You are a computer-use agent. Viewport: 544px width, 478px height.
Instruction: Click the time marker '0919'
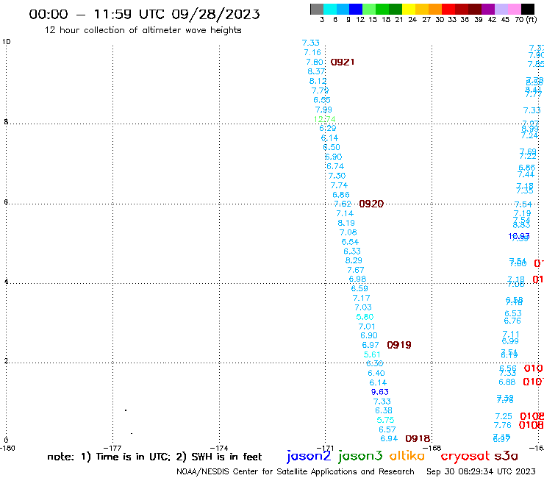click(x=399, y=345)
